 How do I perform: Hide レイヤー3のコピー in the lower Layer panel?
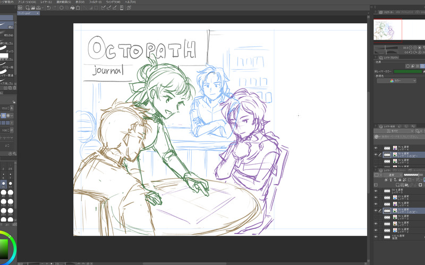[376, 211]
